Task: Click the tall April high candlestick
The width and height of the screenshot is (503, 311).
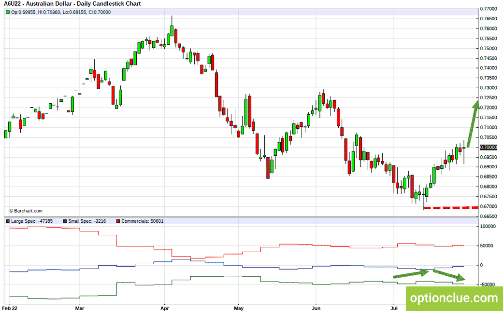Action: click(172, 30)
